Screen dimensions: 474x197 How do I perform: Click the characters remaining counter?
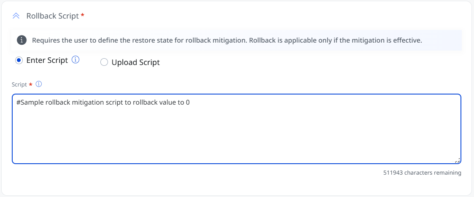(422, 173)
